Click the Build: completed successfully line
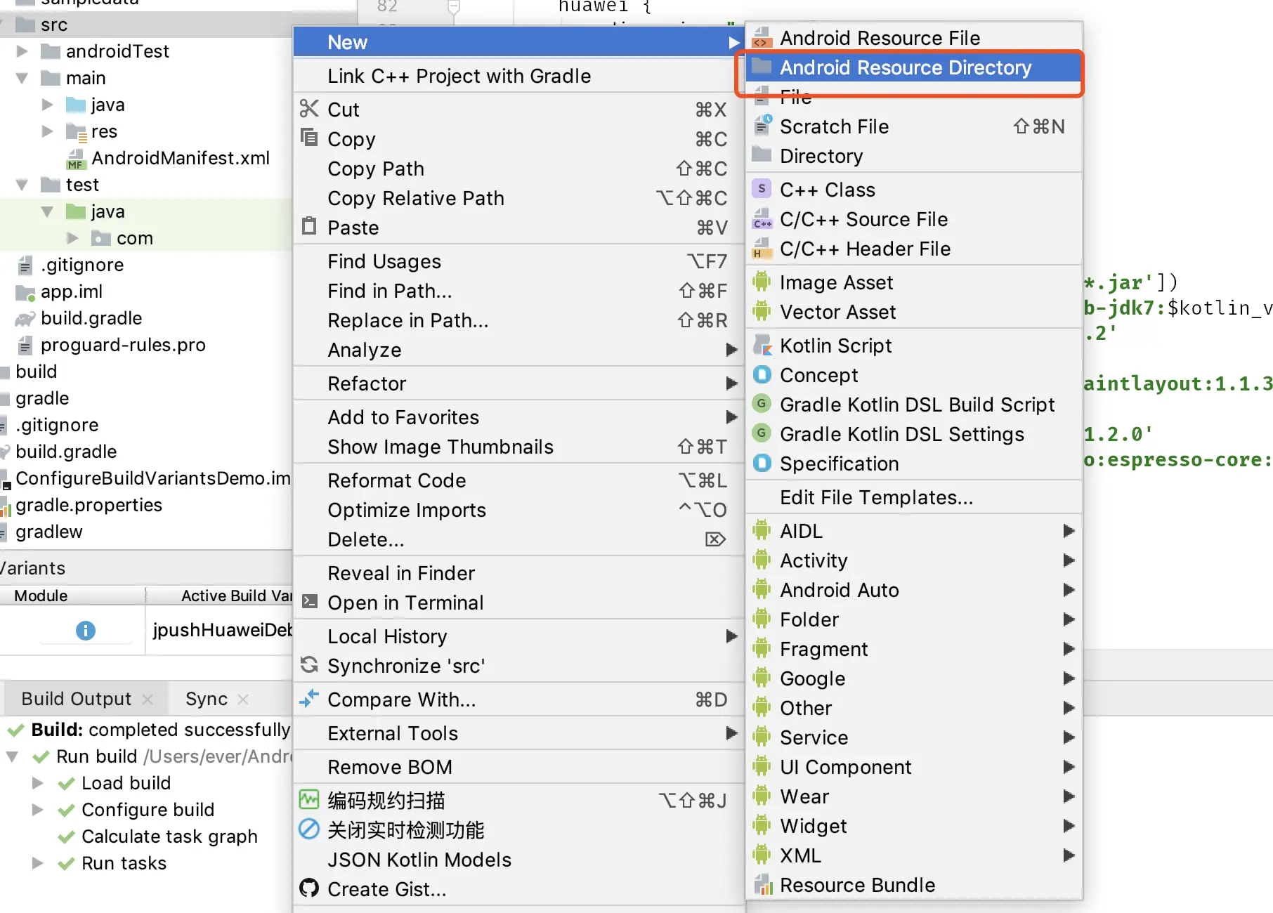Image resolution: width=1273 pixels, height=913 pixels. 161,730
